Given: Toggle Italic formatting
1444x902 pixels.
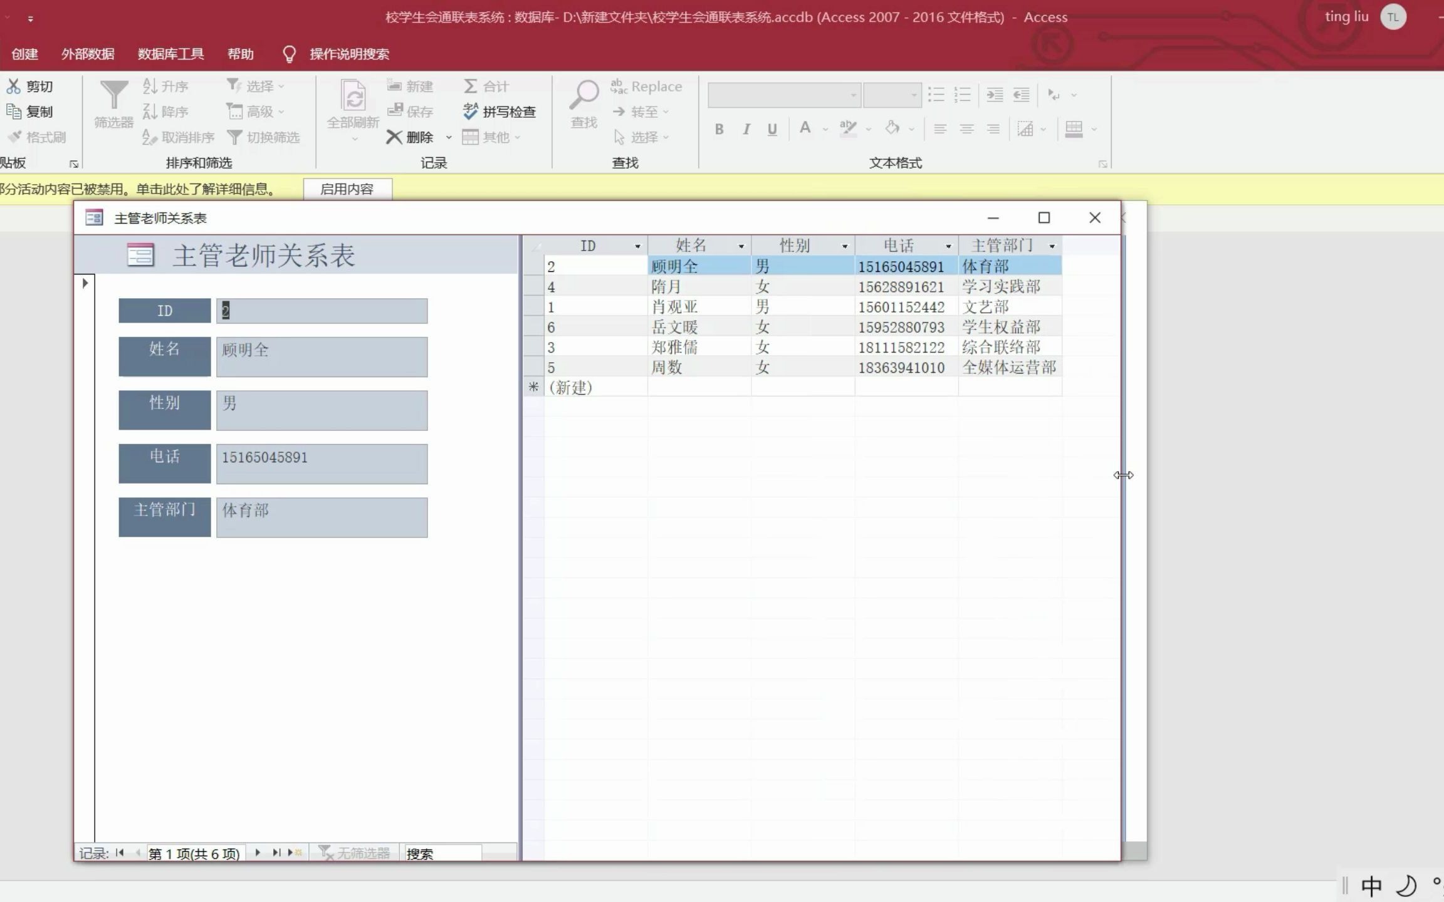Looking at the screenshot, I should (x=746, y=129).
